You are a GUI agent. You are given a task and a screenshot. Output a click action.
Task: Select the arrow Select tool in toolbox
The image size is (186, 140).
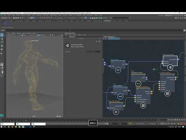pos(2,35)
